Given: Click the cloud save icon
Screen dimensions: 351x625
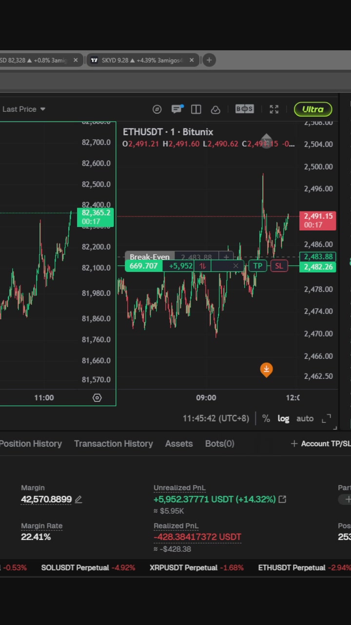Looking at the screenshot, I should 215,110.
